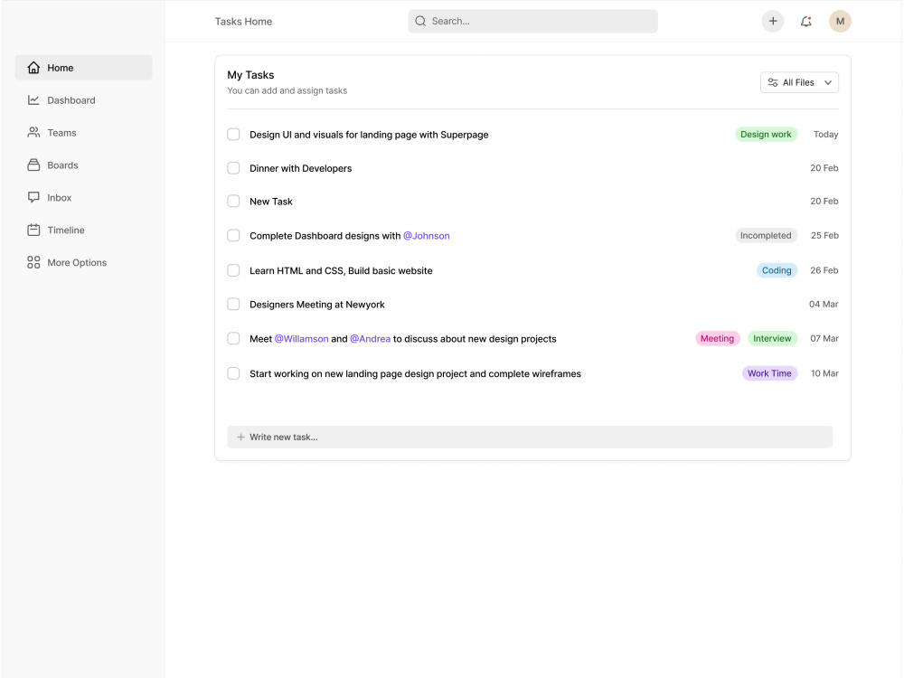Click the @Andrea mention link

(370, 339)
